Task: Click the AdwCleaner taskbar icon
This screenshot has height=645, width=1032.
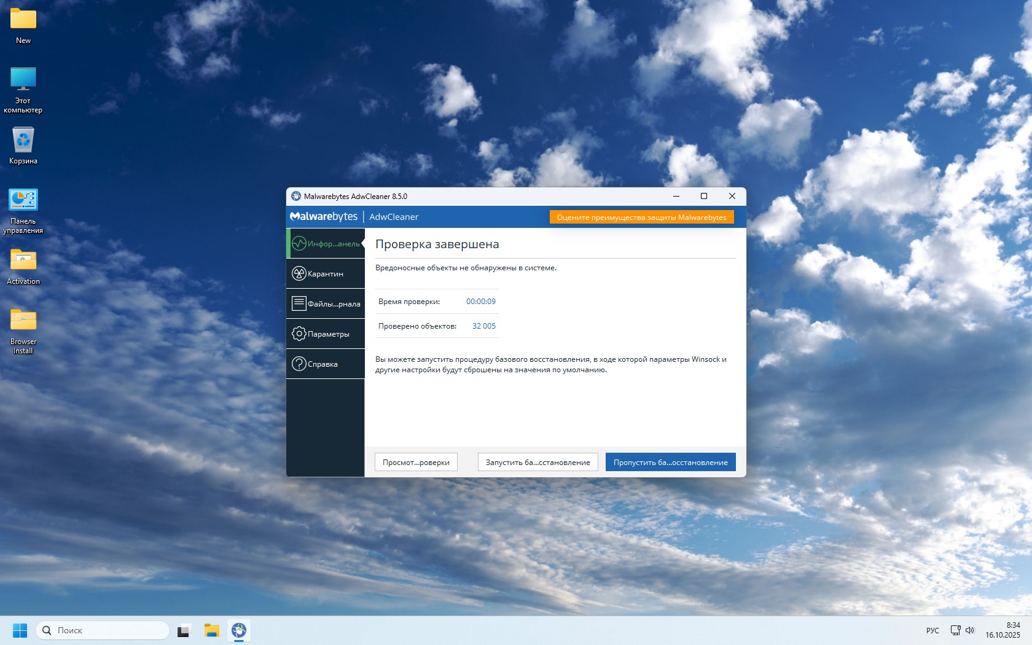Action: click(239, 630)
